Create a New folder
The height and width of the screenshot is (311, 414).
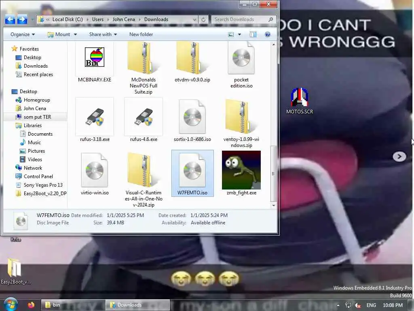pyautogui.click(x=141, y=34)
